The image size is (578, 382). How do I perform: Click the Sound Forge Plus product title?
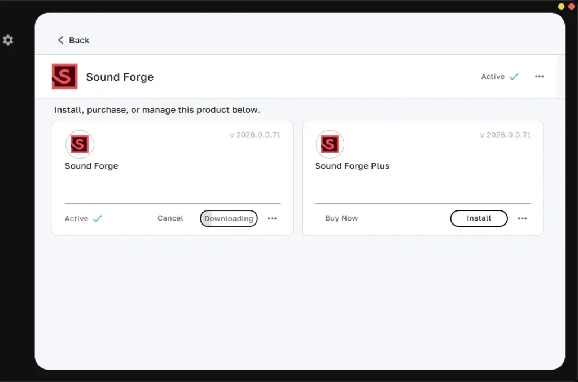(352, 166)
